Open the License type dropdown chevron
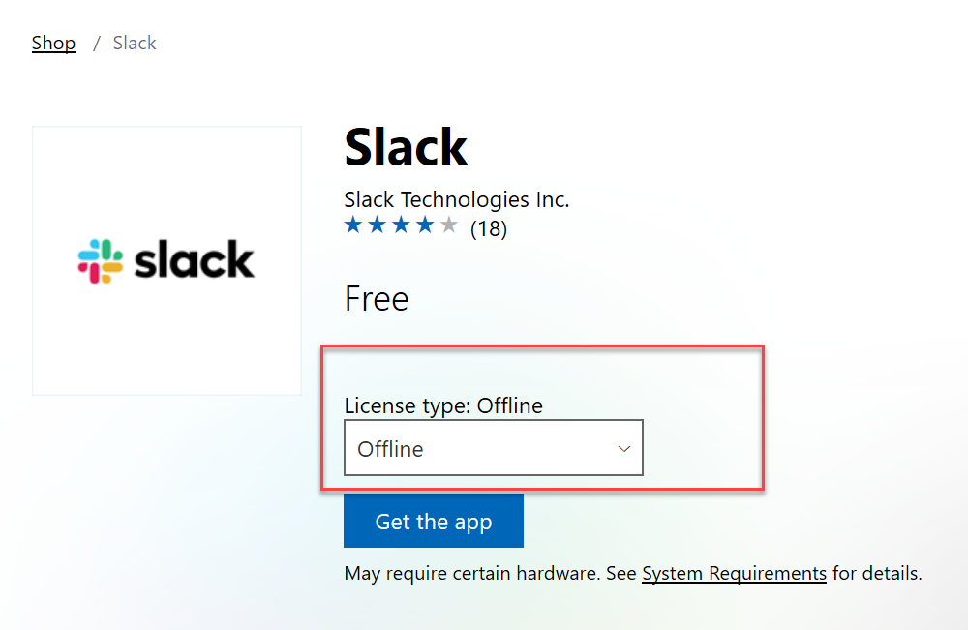The width and height of the screenshot is (968, 630). click(x=624, y=449)
